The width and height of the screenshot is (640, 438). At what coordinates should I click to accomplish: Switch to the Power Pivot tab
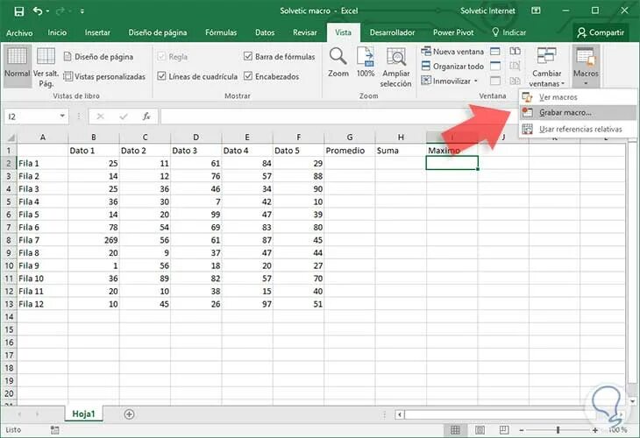453,32
